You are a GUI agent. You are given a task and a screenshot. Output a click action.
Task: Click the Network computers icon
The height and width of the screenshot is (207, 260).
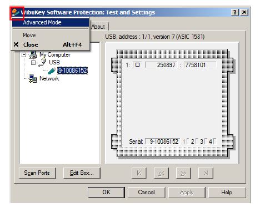click(x=33, y=78)
